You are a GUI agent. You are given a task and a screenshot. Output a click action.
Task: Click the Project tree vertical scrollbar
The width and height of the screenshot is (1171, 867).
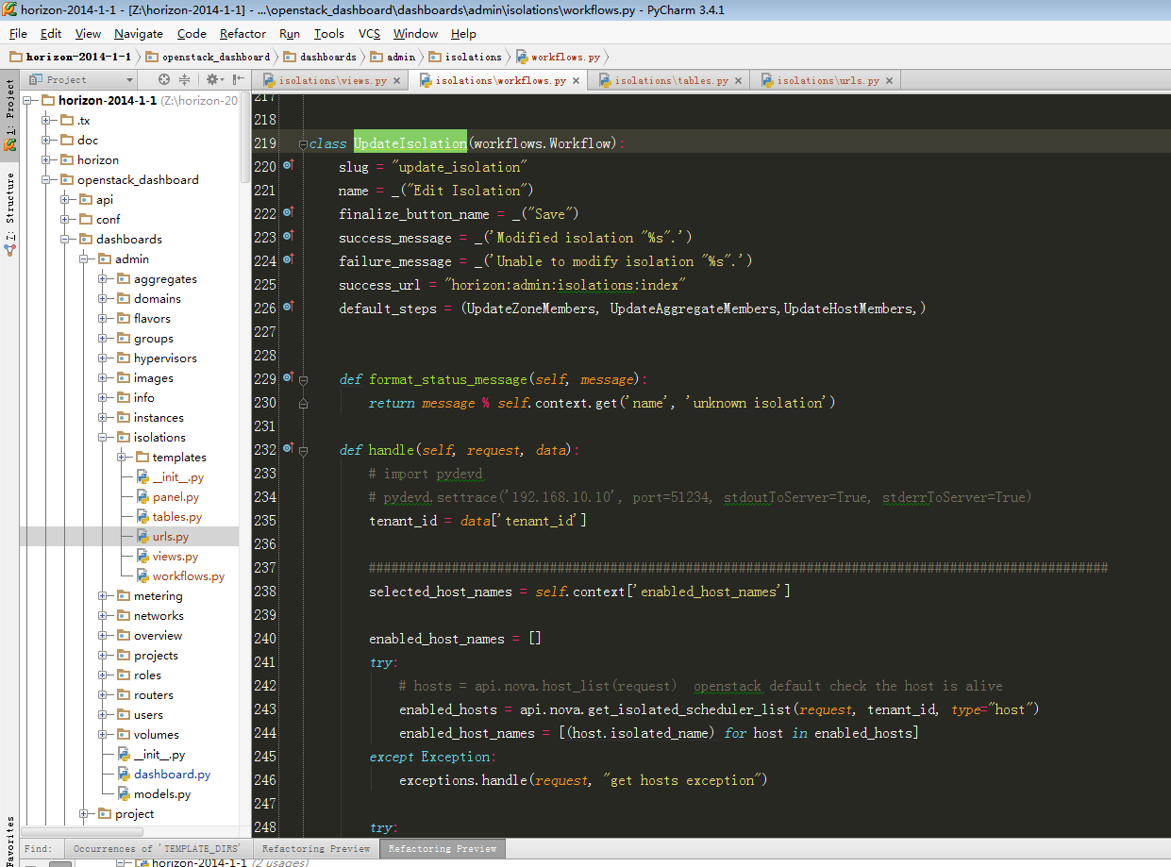click(245, 137)
